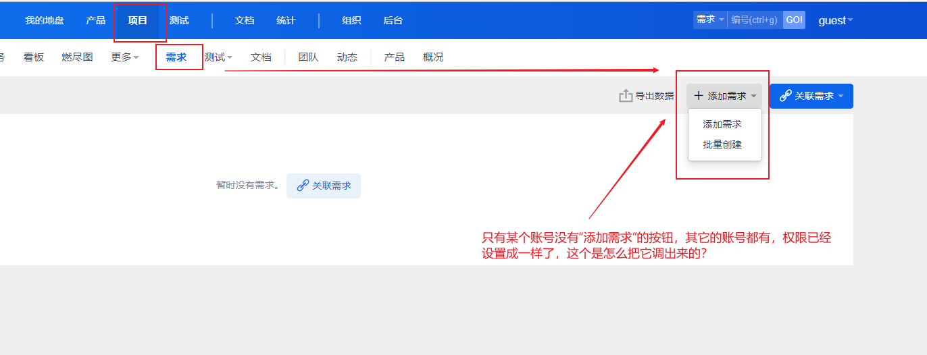Switch to 燃尽图 tab
The image size is (927, 355).
tap(77, 57)
